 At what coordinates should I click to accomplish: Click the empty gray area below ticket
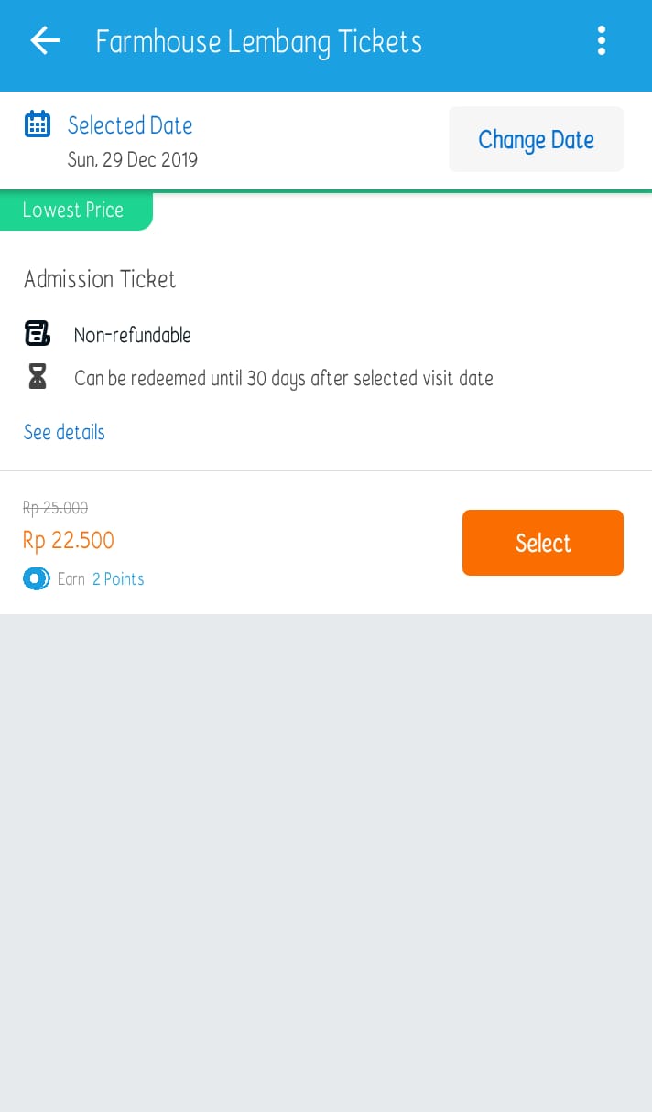[326, 860]
